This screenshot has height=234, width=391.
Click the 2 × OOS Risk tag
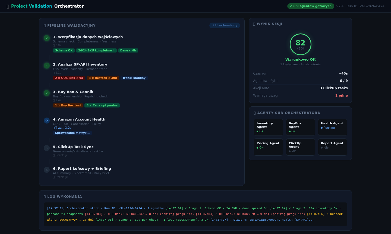click(x=69, y=78)
